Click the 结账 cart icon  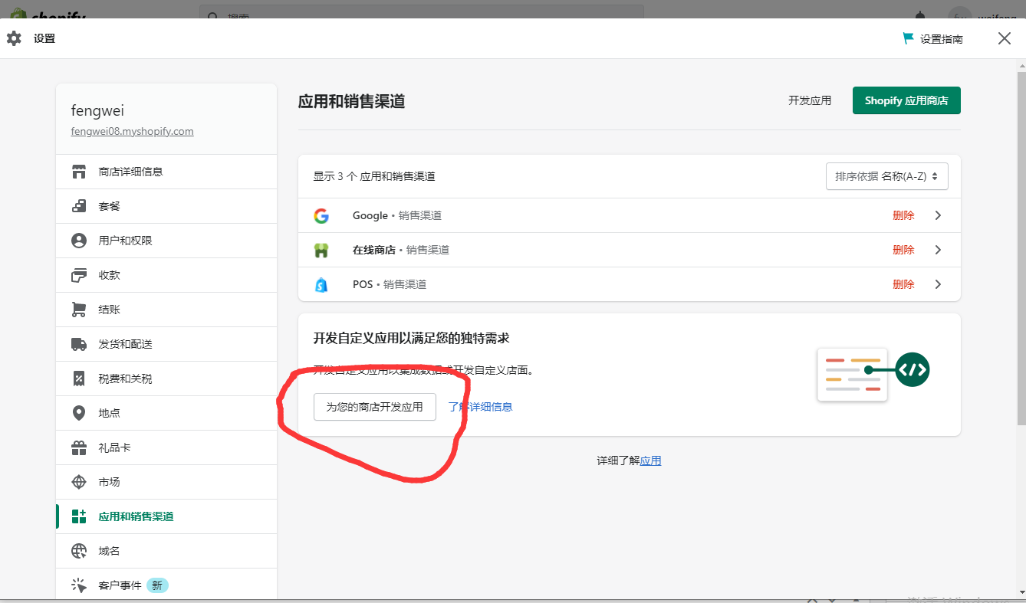(x=79, y=310)
